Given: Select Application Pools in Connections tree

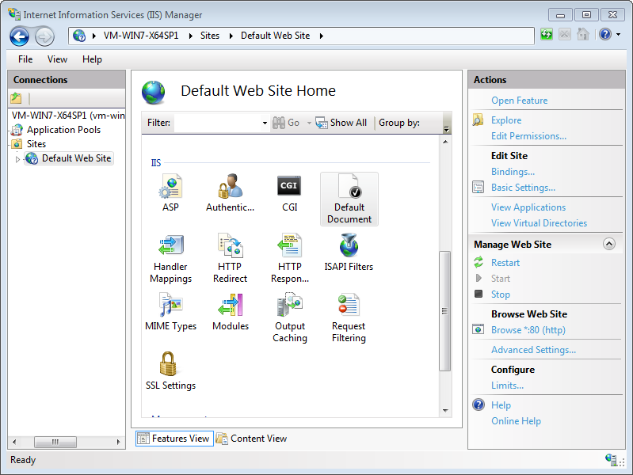Looking at the screenshot, I should (63, 130).
